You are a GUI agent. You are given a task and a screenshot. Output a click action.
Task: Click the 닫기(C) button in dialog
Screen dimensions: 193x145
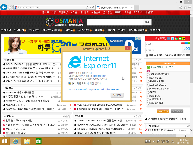[117, 95]
